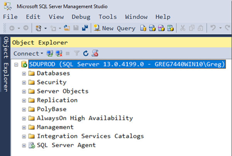Click the Refresh icon in Object Explorer
Image resolution: width=232 pixels, height=156 pixels.
click(x=86, y=53)
